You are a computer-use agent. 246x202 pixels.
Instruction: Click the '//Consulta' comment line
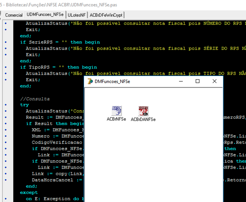pos(35,99)
